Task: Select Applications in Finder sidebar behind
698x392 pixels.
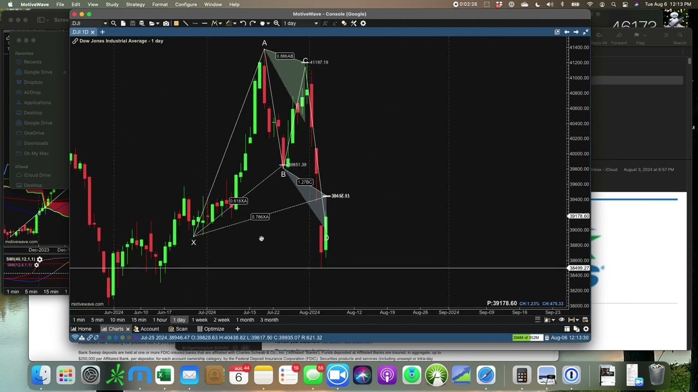Action: (x=37, y=102)
